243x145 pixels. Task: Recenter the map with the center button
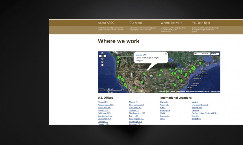click(102, 56)
